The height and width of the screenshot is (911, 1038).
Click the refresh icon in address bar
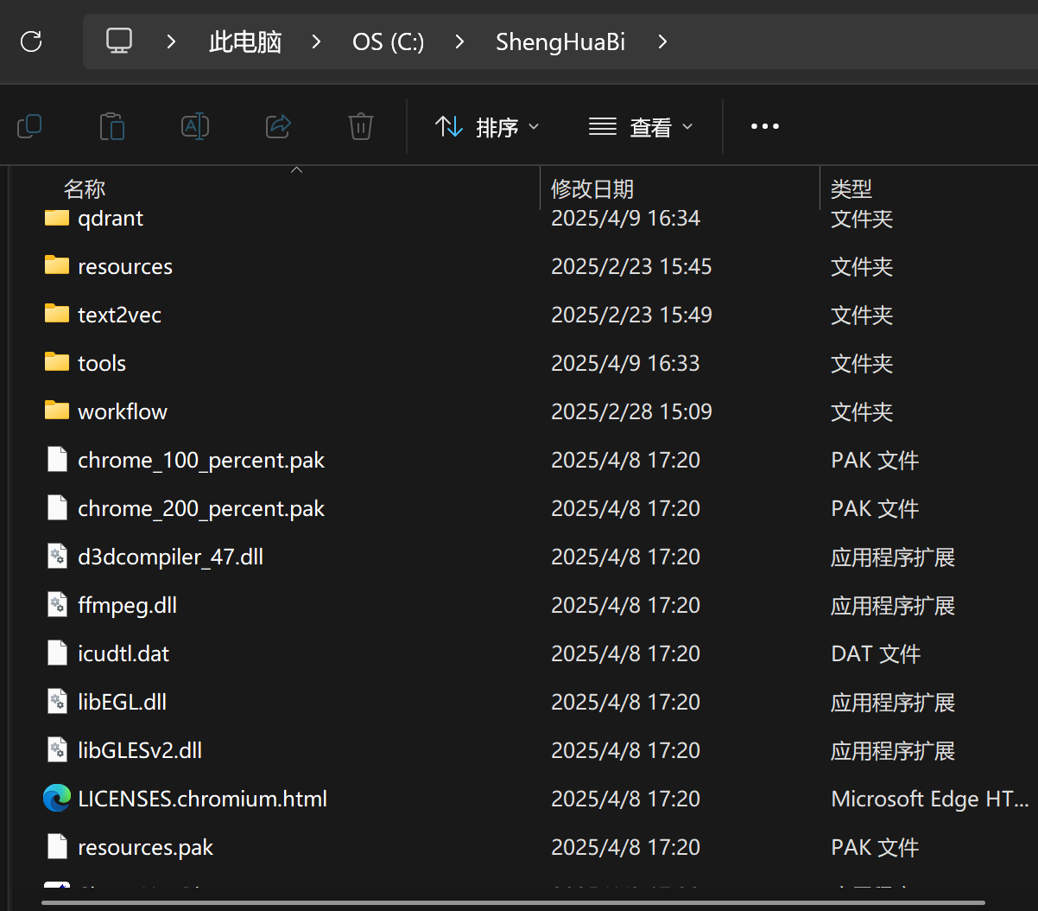(x=31, y=41)
